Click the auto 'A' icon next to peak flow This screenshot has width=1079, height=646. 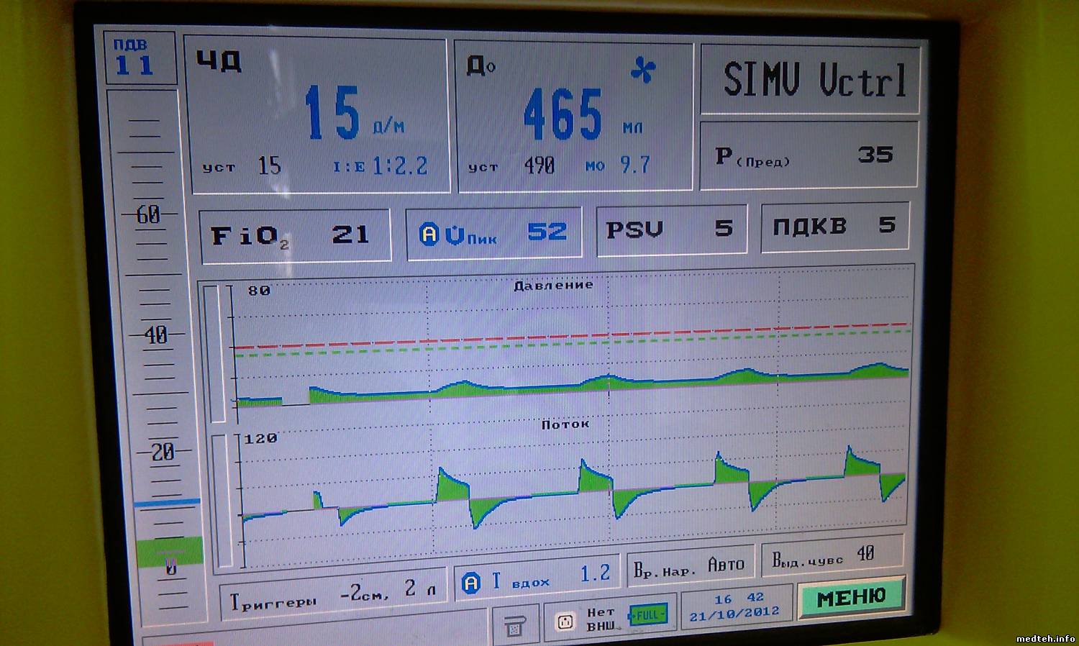(x=429, y=234)
